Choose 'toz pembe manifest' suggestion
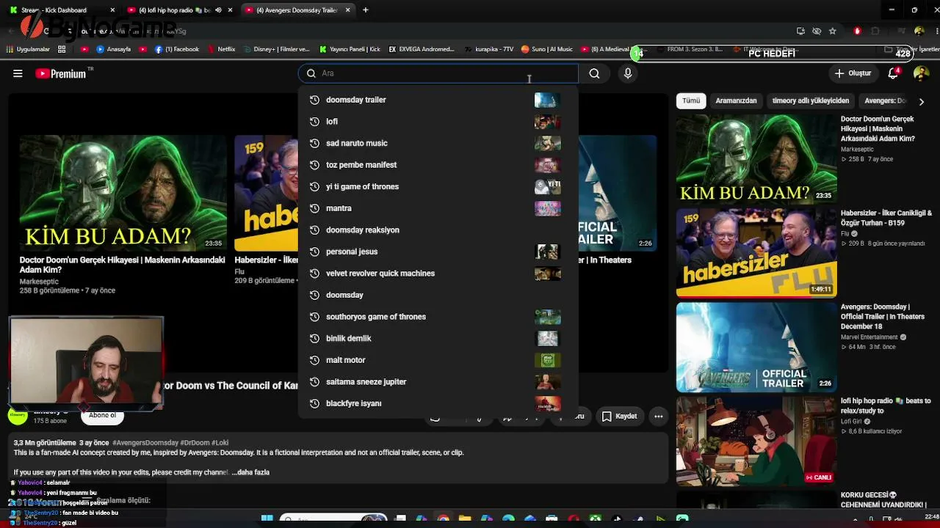Screen dimensions: 940x528 click(438, 165)
